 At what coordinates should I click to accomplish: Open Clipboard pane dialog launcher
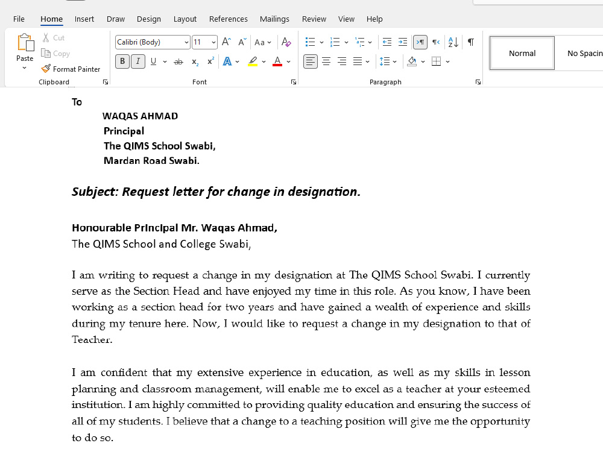pyautogui.click(x=106, y=82)
